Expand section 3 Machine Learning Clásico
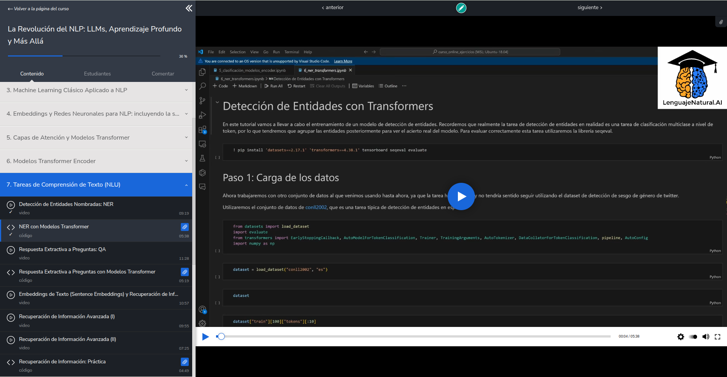 (96, 90)
